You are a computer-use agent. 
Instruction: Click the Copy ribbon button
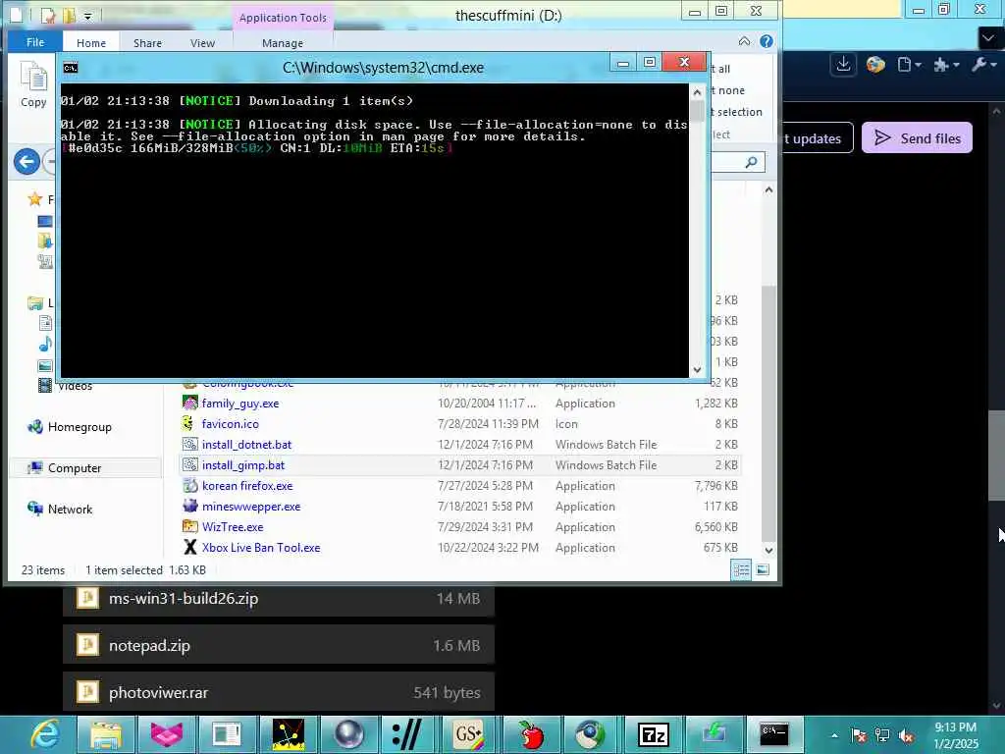point(34,84)
